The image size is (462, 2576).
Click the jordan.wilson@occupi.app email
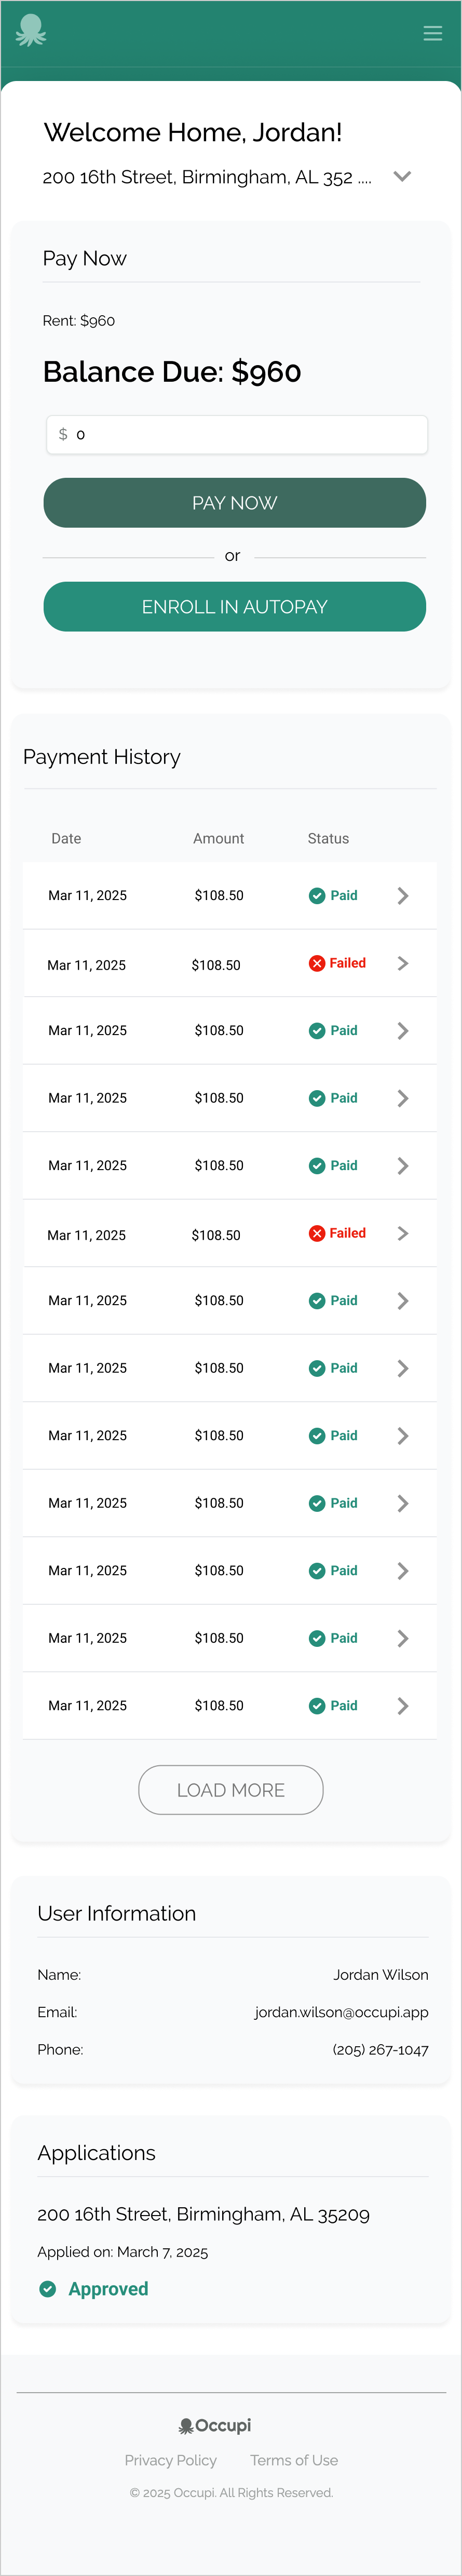(341, 2011)
